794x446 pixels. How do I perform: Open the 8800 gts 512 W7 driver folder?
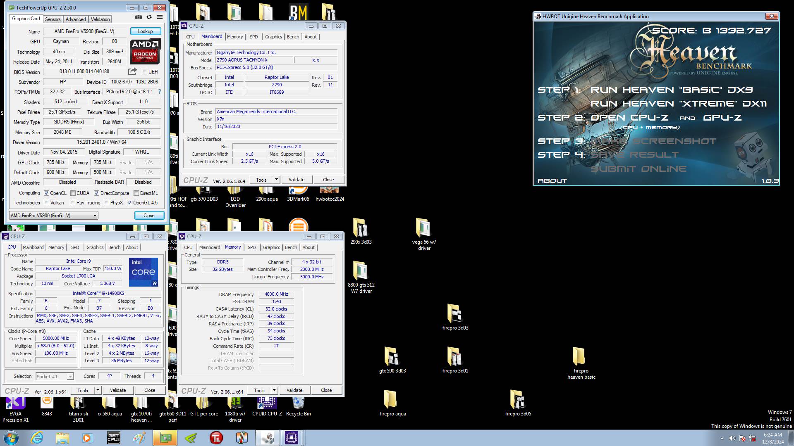click(361, 277)
